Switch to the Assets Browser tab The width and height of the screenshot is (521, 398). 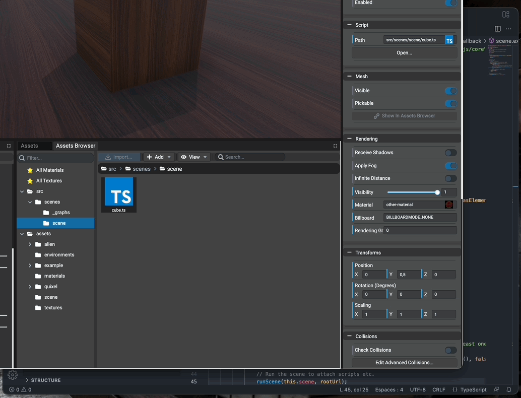(76, 146)
